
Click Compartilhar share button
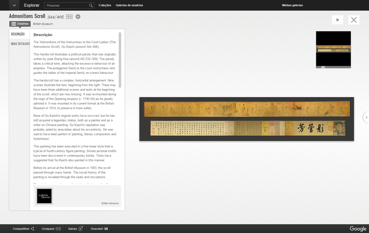click(x=23, y=229)
